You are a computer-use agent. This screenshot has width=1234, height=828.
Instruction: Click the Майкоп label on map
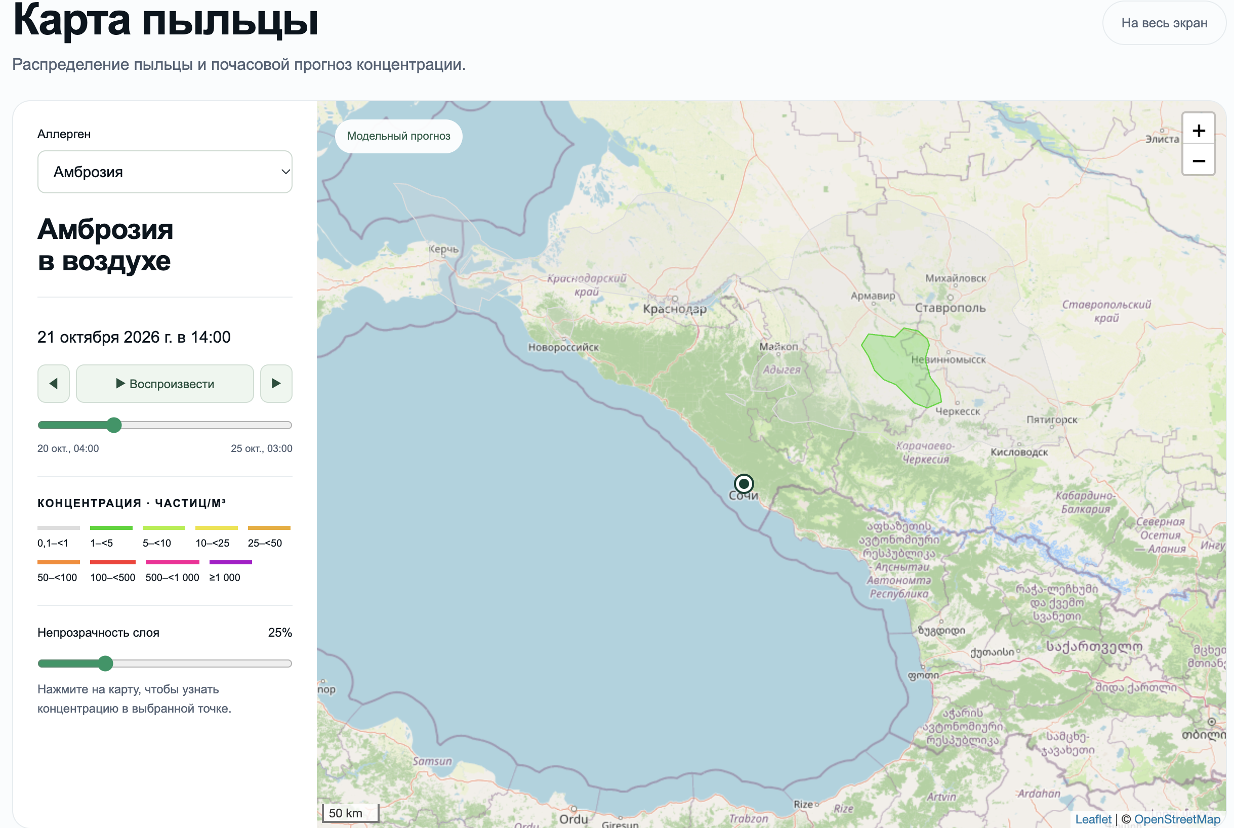point(778,347)
